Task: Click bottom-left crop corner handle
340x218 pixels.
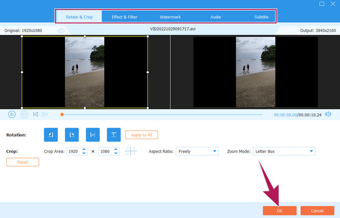Action: 22,108
